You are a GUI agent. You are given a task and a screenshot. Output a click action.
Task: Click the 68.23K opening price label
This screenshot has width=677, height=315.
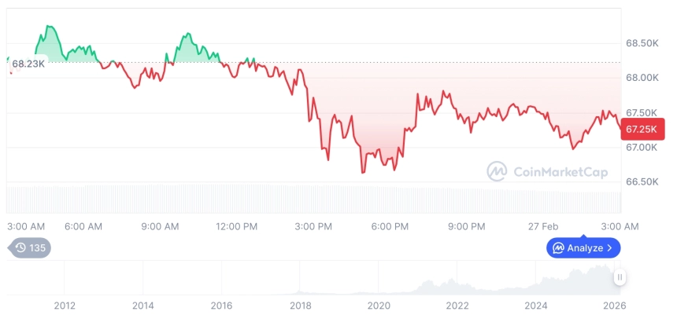(28, 64)
